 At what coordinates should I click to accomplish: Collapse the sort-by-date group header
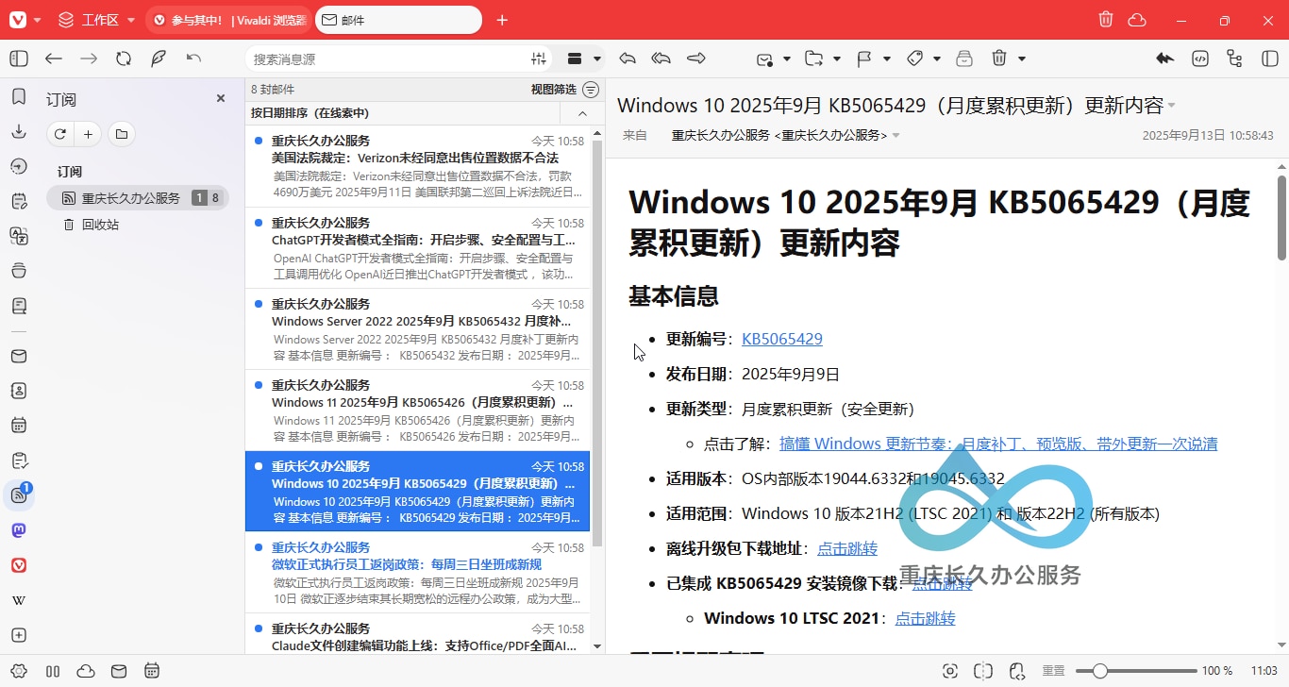tap(582, 113)
